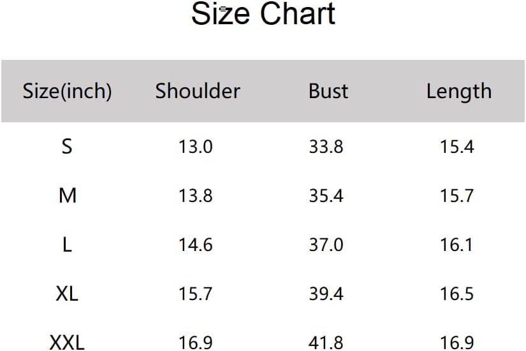Click bust value 37.0 for size L
This screenshot has height=351, width=526.
tap(326, 245)
